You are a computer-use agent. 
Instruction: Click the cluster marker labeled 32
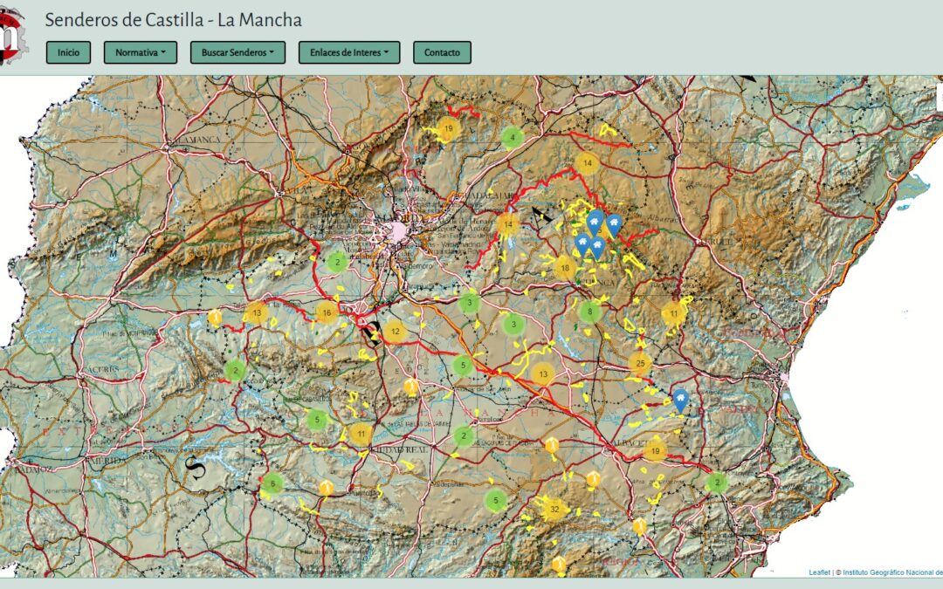click(554, 509)
